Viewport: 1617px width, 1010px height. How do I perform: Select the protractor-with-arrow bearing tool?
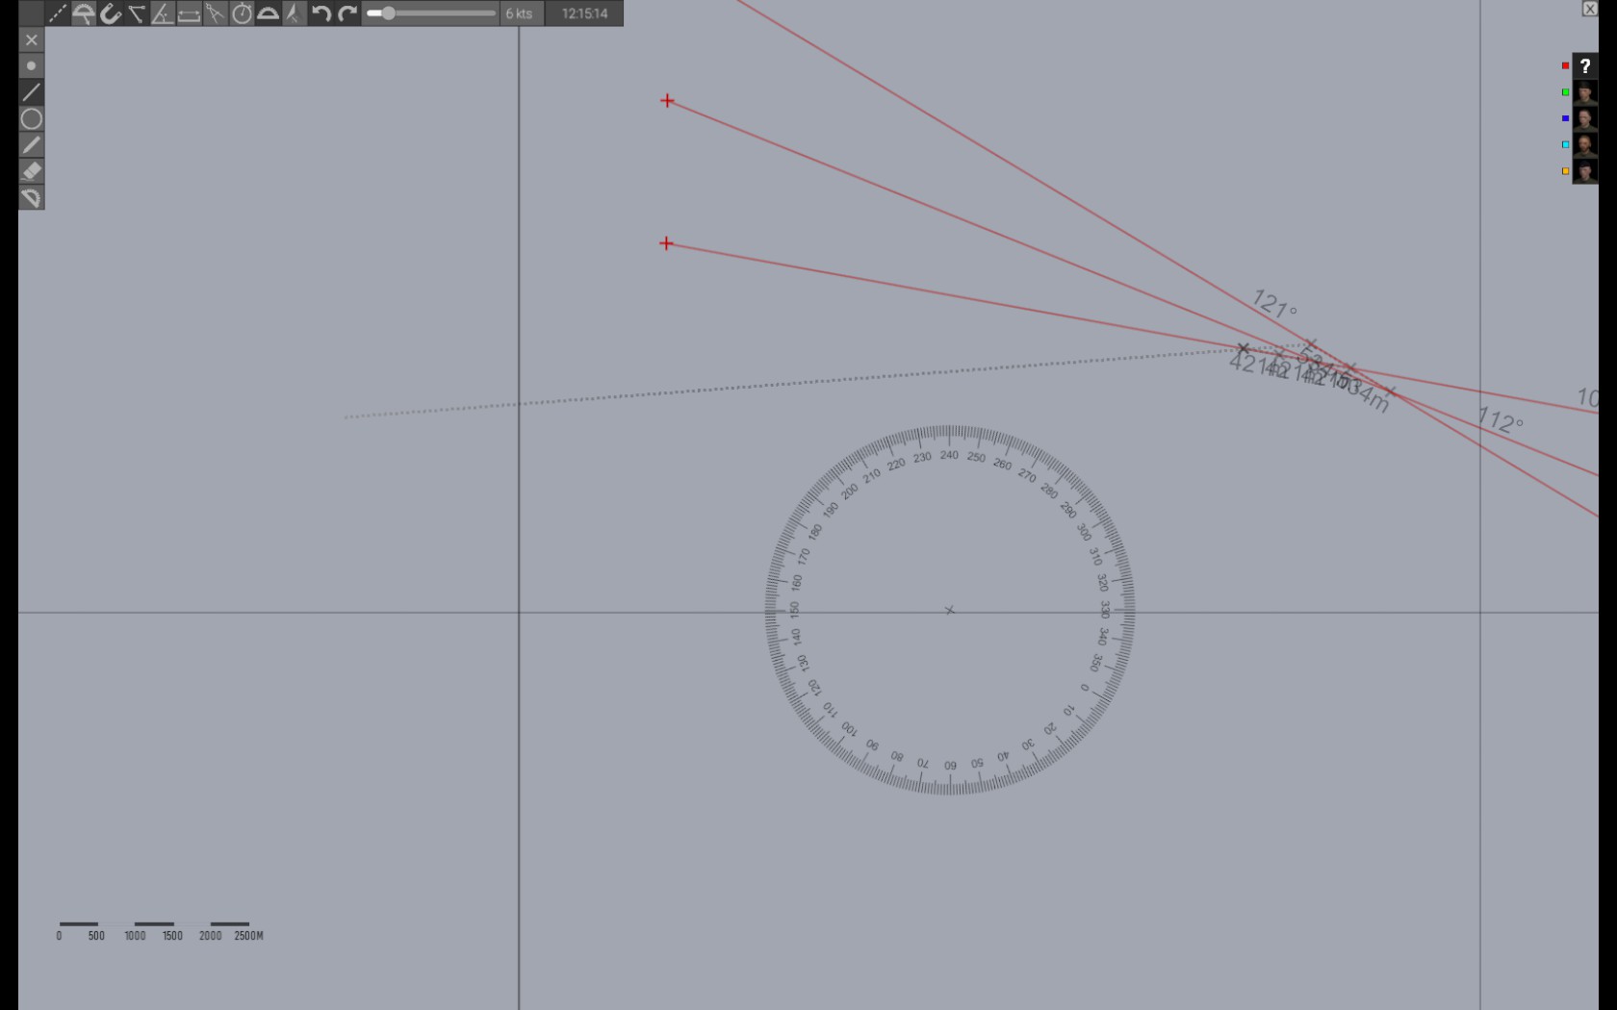(84, 13)
